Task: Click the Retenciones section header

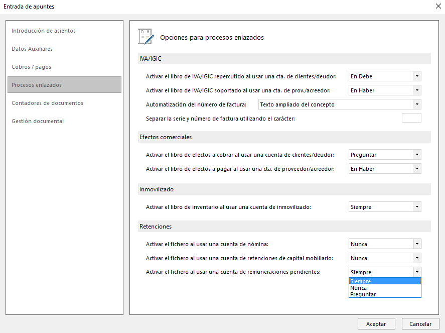Action: (x=284, y=227)
